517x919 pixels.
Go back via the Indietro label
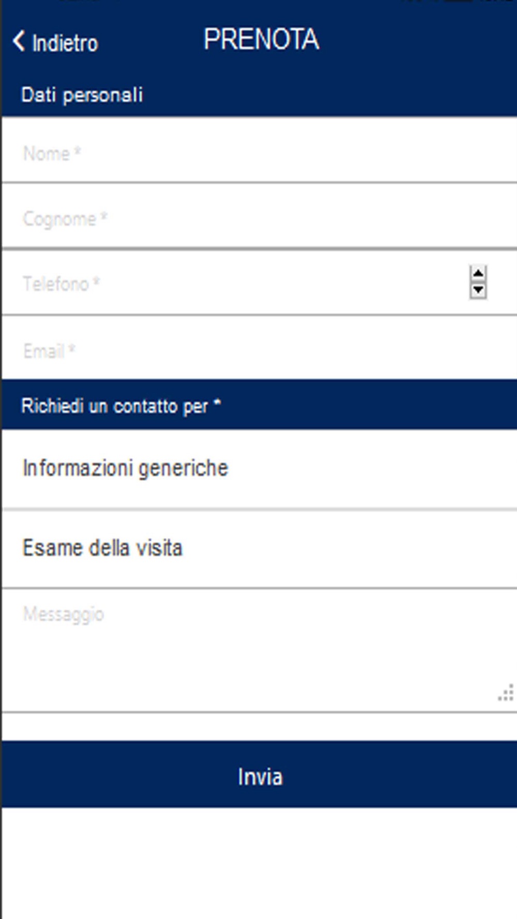(65, 43)
